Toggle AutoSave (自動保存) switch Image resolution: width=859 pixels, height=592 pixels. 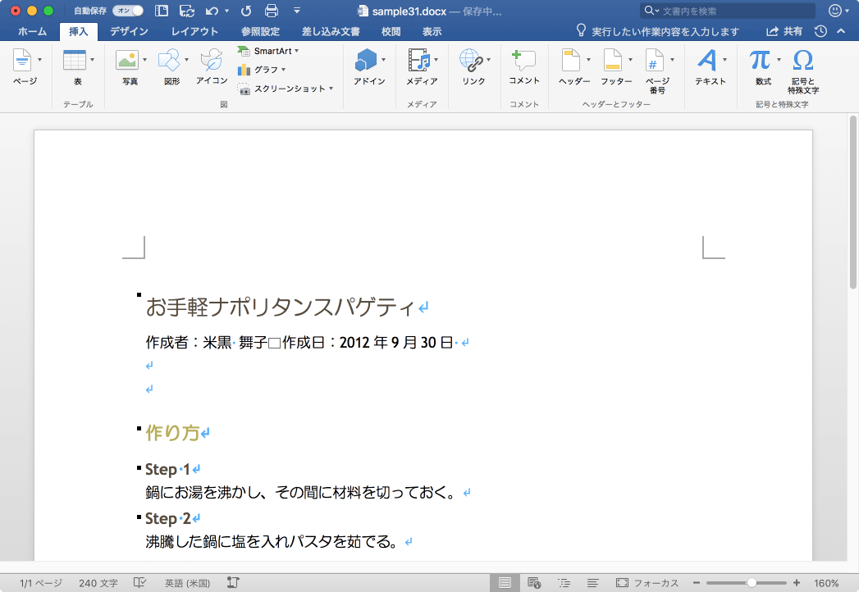point(128,11)
